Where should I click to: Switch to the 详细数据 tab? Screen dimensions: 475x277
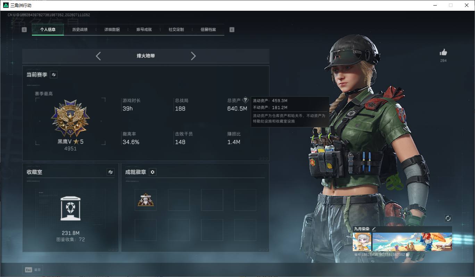(x=112, y=30)
